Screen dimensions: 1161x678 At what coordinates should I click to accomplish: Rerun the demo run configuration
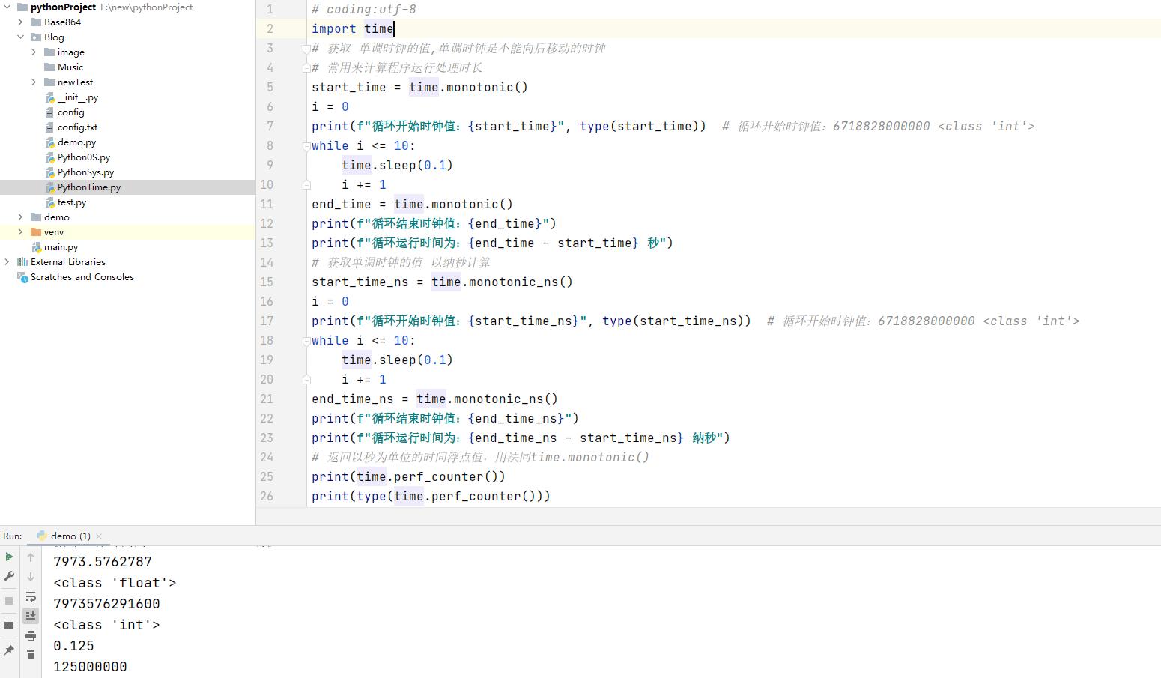coord(9,557)
